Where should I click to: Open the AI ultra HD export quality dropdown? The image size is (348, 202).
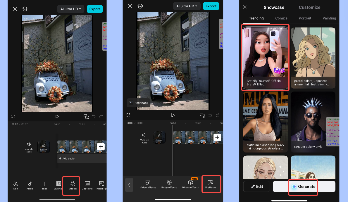pos(70,9)
